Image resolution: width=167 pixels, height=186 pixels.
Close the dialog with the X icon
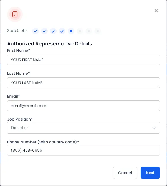[156, 11]
